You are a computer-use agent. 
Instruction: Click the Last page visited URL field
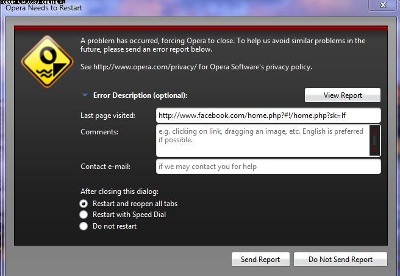[x=268, y=116]
